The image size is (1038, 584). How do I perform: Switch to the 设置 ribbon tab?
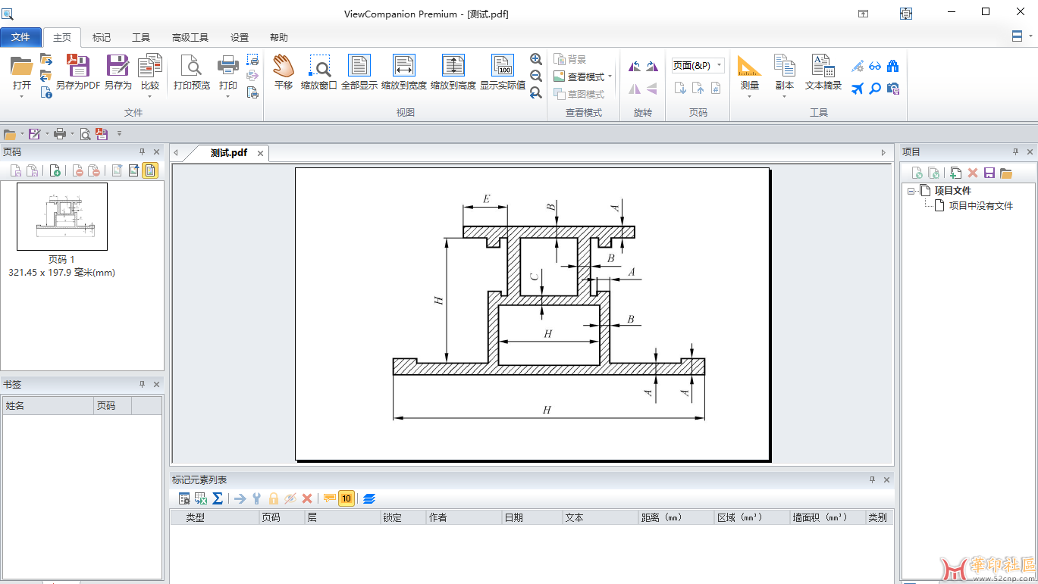coord(240,37)
